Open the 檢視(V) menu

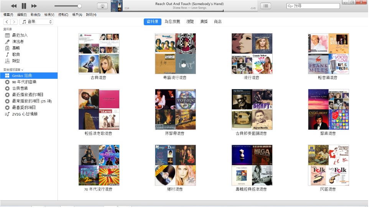click(49, 15)
